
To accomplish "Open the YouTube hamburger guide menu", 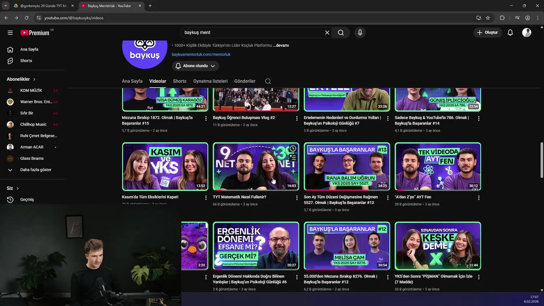I will (10, 33).
